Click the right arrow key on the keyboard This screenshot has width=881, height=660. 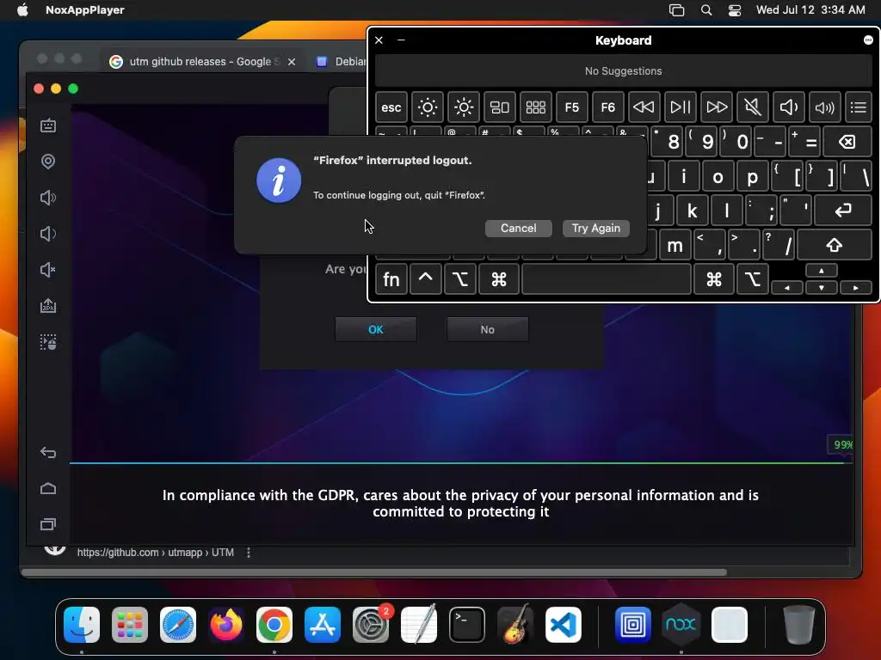point(855,287)
